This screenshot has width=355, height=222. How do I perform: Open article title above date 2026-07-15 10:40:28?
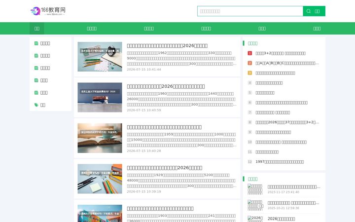(164, 127)
